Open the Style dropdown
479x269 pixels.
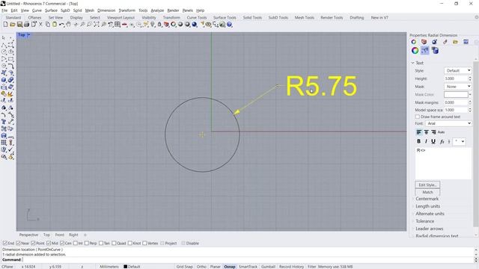pos(457,70)
